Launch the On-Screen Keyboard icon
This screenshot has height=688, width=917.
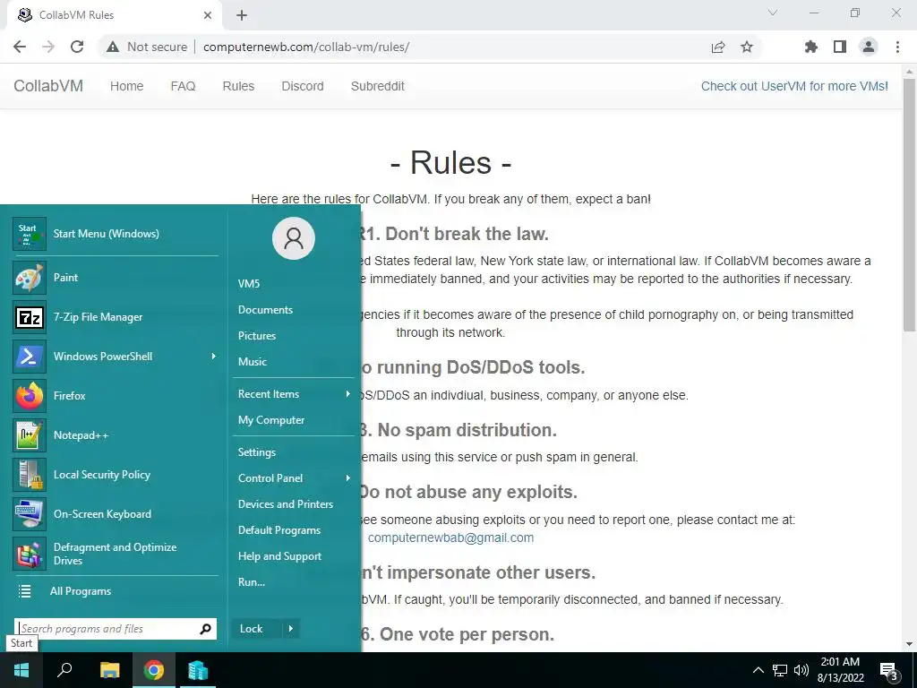point(30,514)
